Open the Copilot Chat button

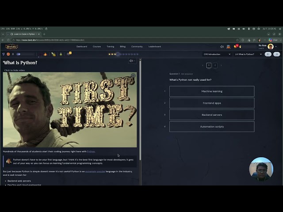pos(273,40)
